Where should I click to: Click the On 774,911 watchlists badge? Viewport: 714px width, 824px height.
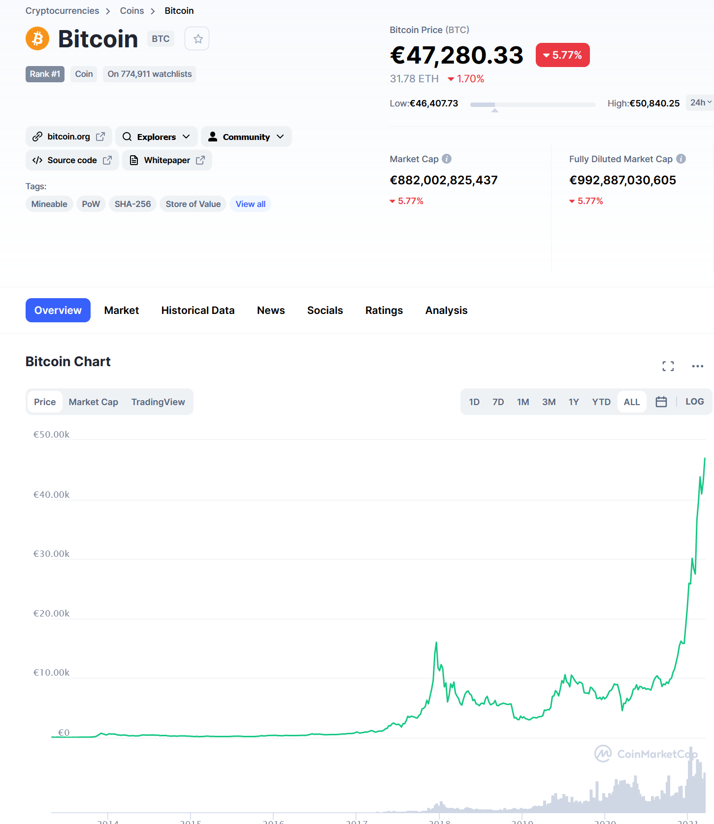[150, 74]
